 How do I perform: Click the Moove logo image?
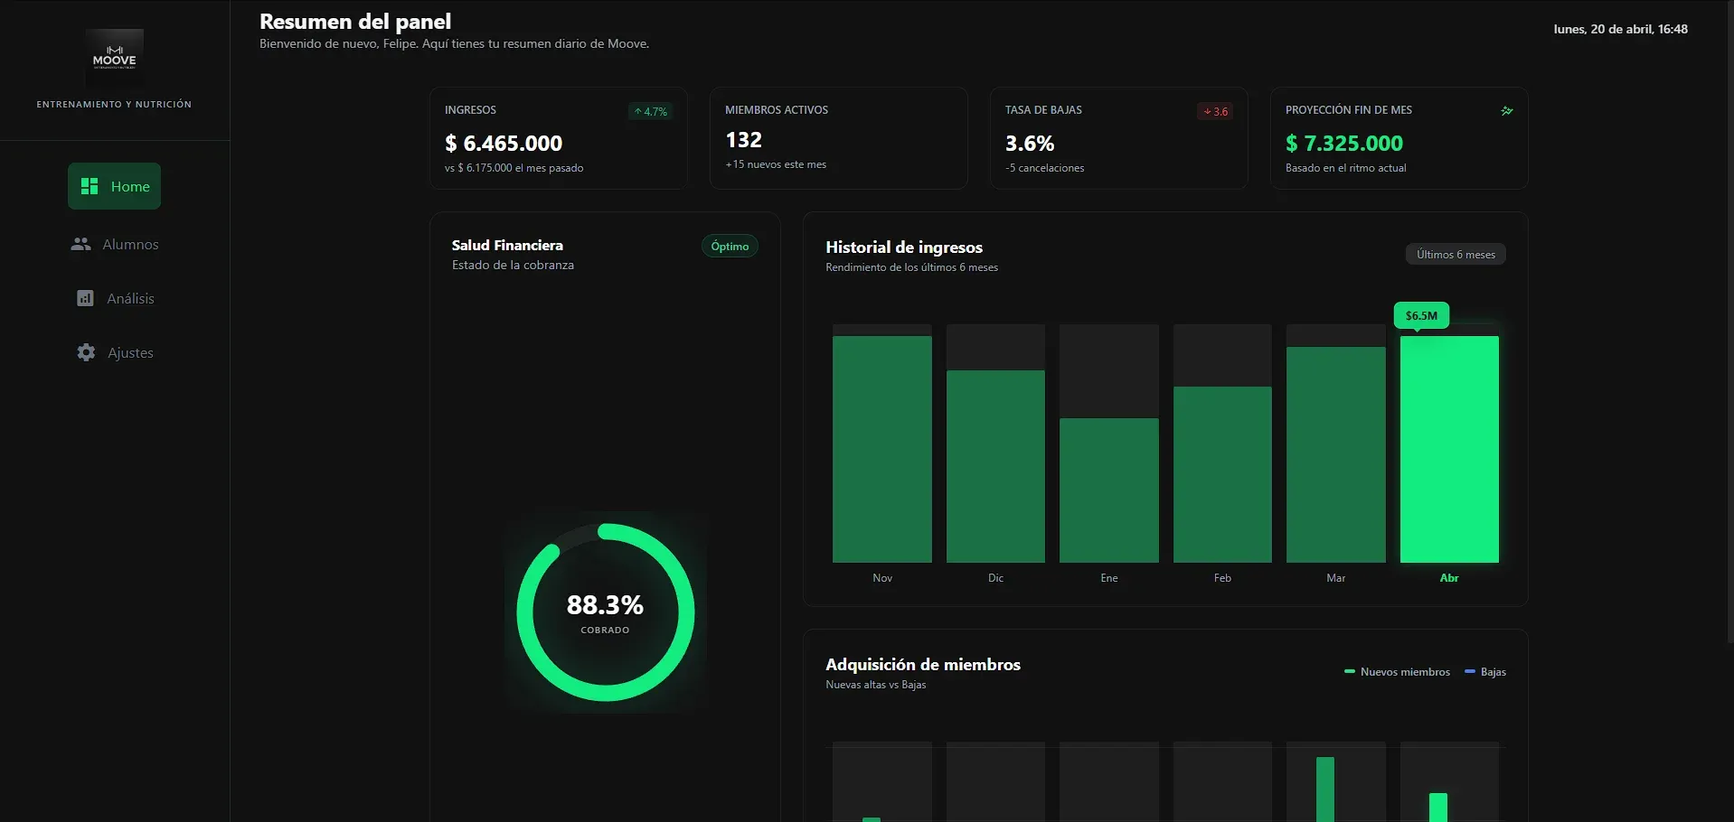click(115, 58)
